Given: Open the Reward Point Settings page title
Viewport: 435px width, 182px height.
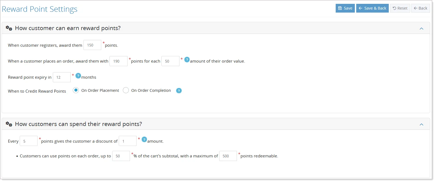Looking at the screenshot, I should [40, 9].
